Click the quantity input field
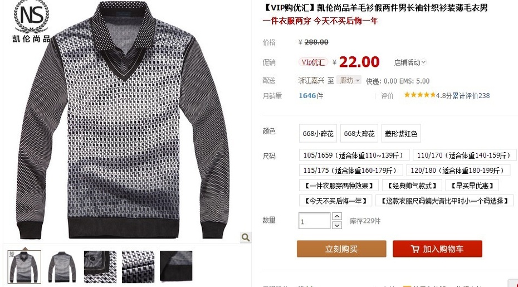This screenshot has width=518, height=287. [315, 221]
